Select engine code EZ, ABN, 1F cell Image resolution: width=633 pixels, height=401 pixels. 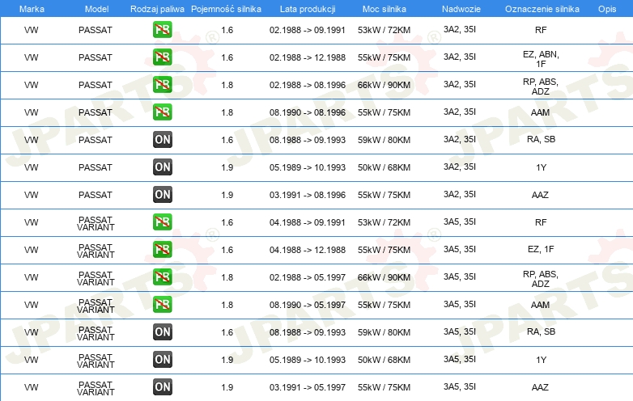click(541, 59)
